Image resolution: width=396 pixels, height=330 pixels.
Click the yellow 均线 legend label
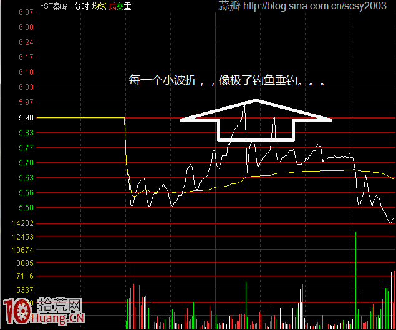pos(99,6)
